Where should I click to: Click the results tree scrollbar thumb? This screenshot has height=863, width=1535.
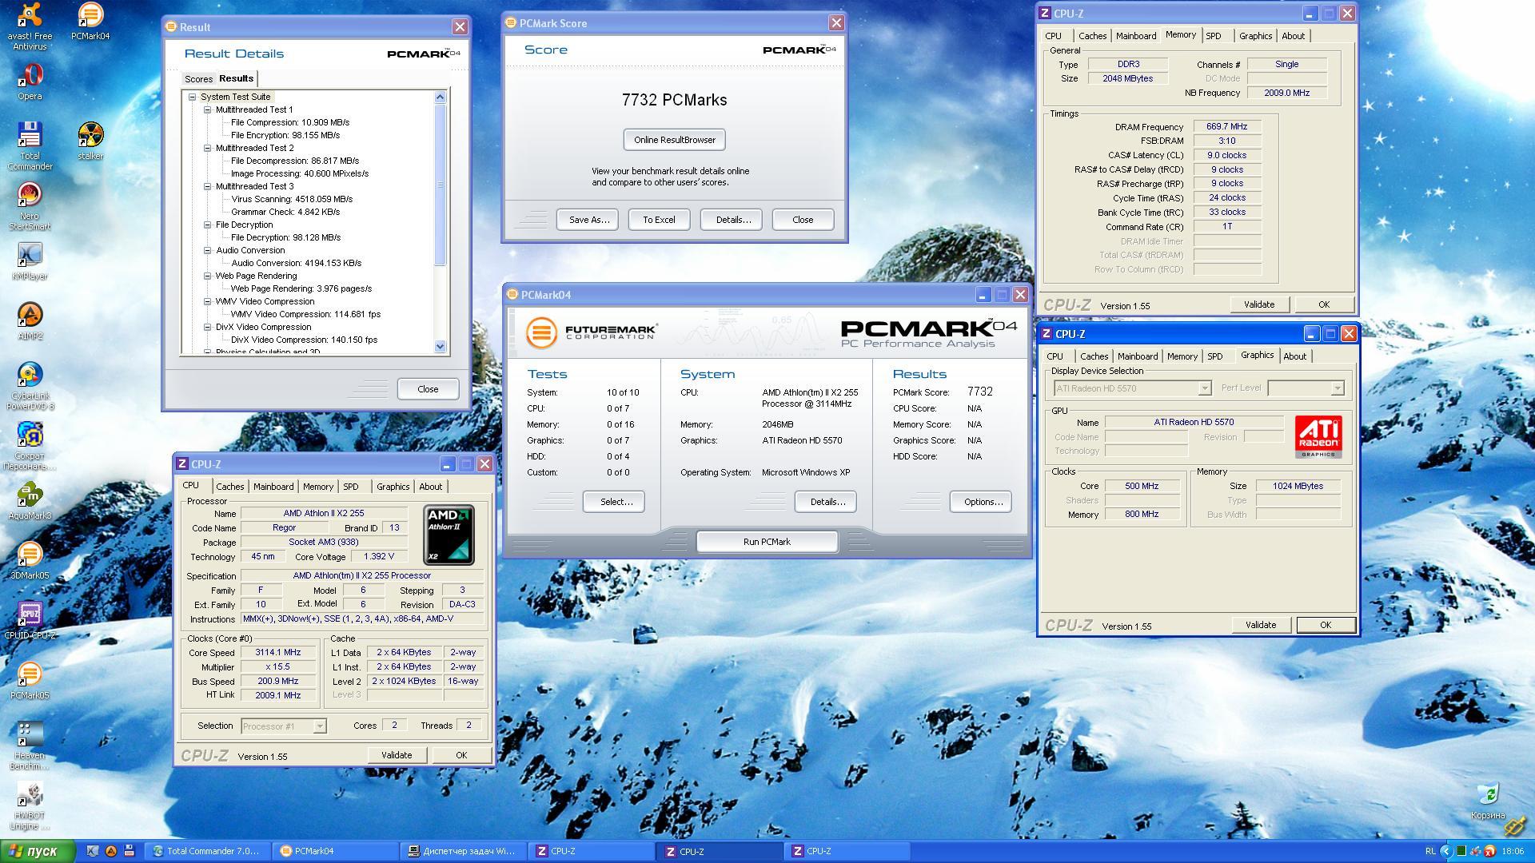[440, 185]
